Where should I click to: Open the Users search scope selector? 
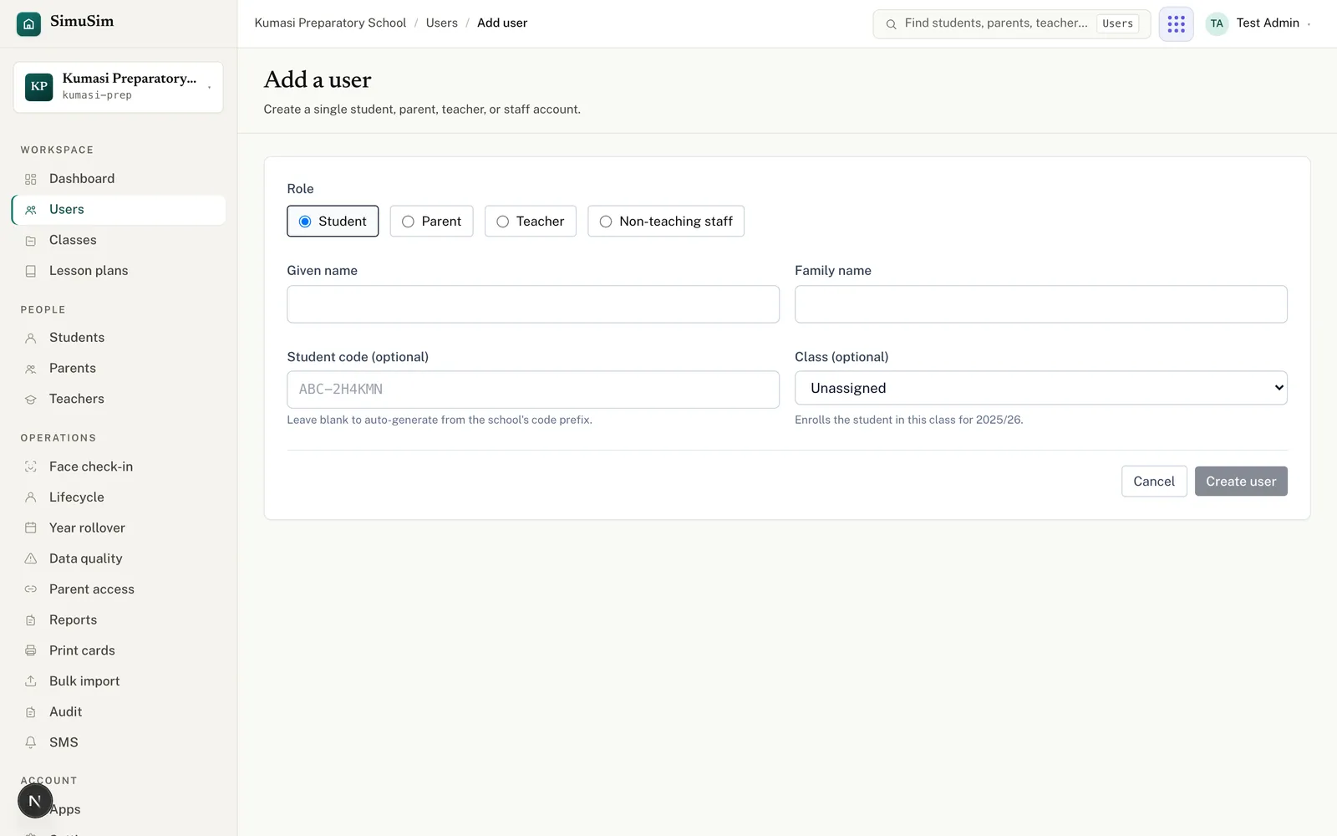(x=1117, y=23)
